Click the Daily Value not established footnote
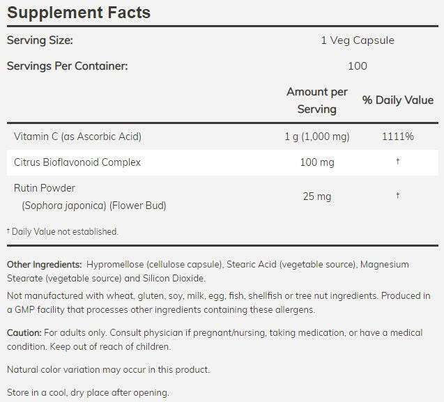Screen dimensions: 444x402 pos(63,231)
